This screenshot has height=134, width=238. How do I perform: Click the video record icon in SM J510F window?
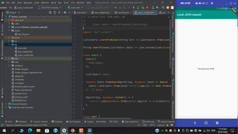click(x=200, y=3)
